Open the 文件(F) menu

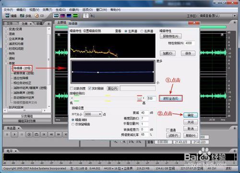coord(8,10)
